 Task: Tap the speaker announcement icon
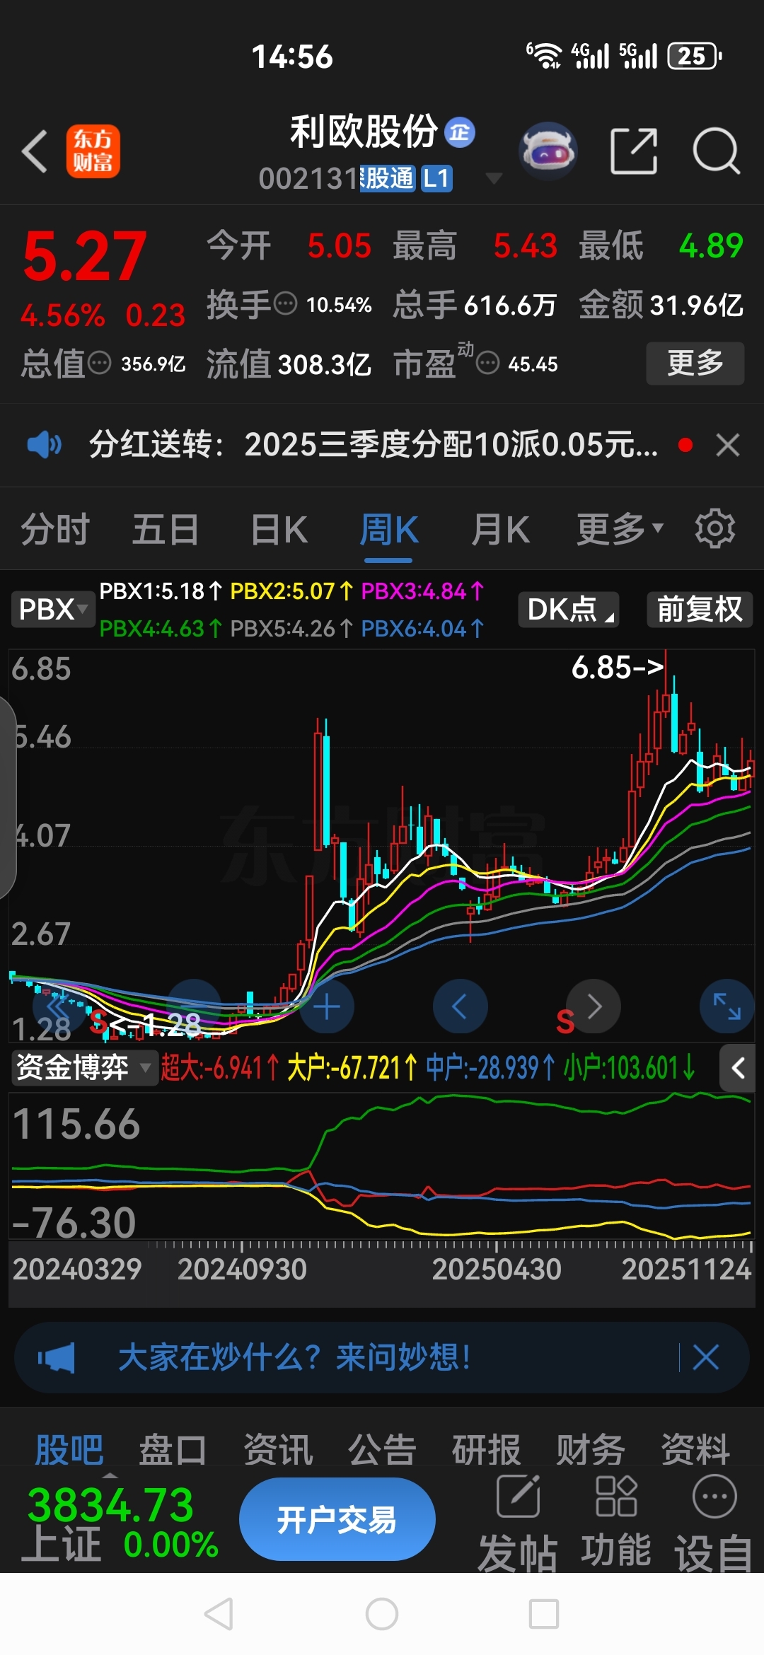click(44, 445)
